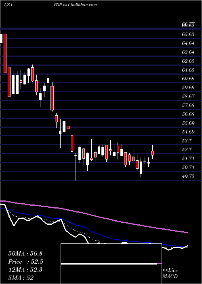Click the Price : 52.5 readout
This screenshot has height=284, width=202.
(25, 262)
